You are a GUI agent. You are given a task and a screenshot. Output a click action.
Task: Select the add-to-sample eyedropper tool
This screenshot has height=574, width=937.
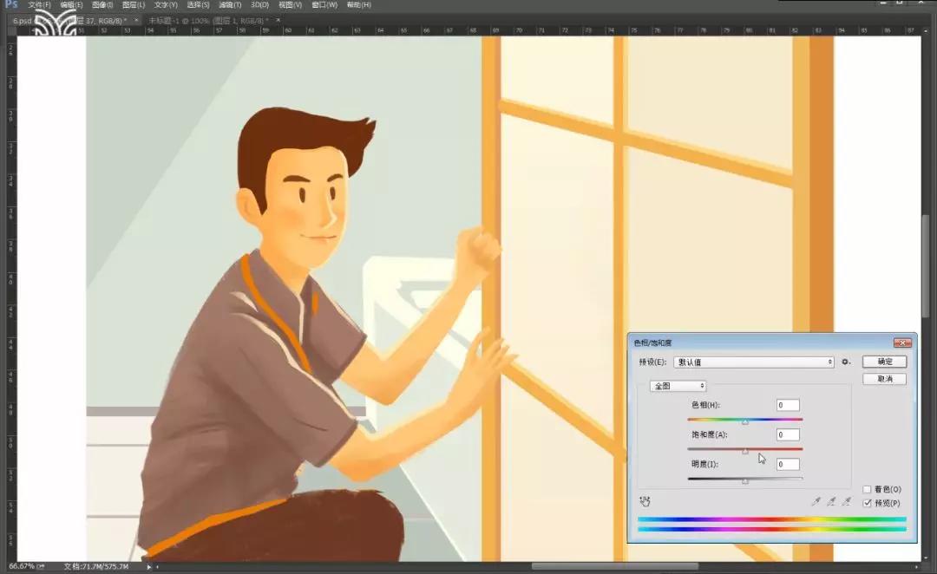point(831,501)
